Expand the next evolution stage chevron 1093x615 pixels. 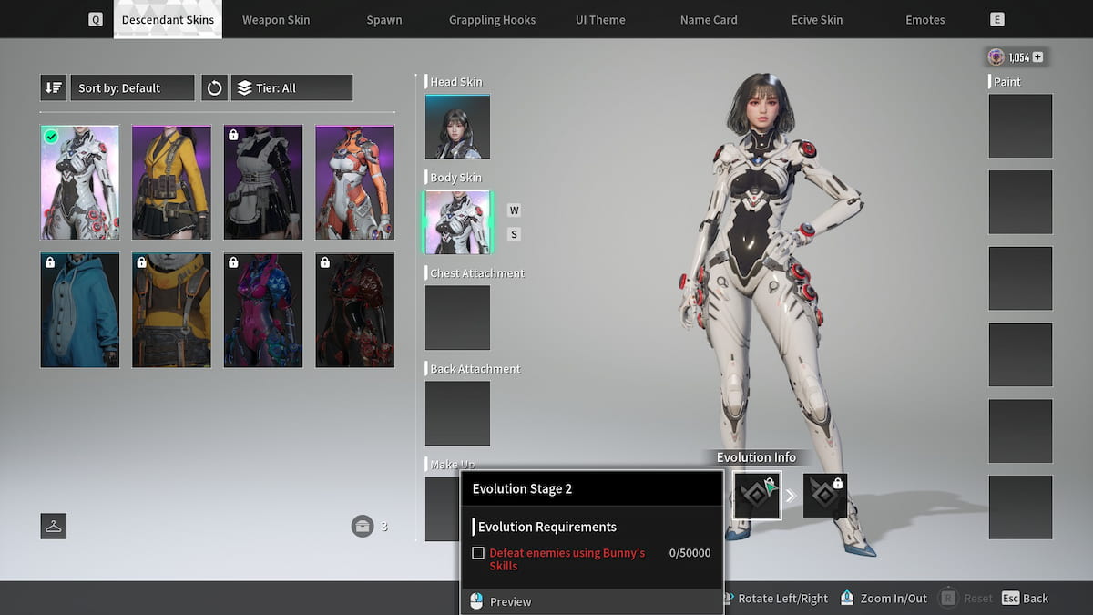(x=791, y=495)
